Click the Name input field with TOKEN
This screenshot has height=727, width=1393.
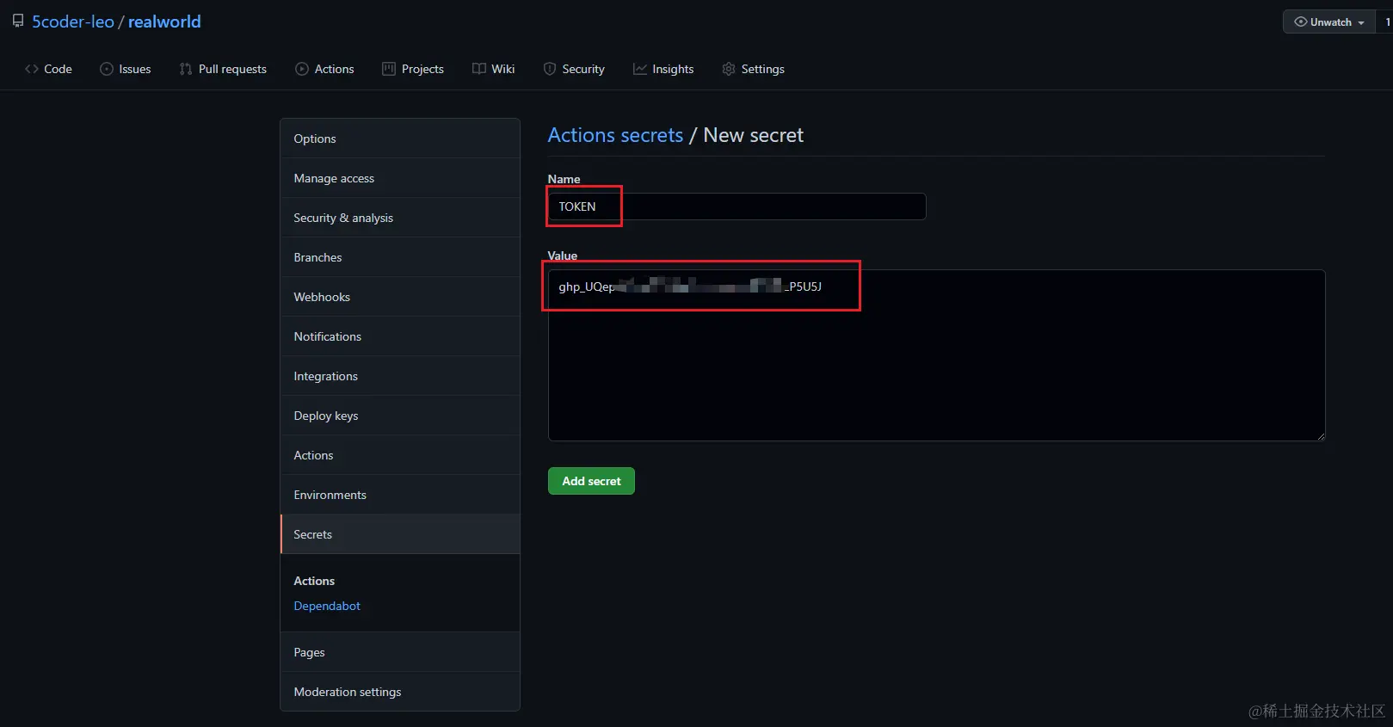pyautogui.click(x=737, y=206)
